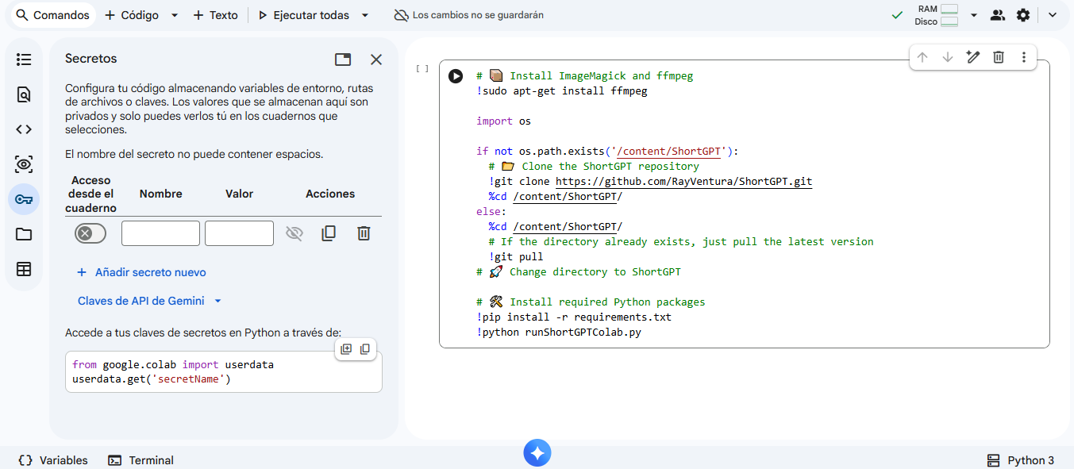
Task: Open the variable inspector eye sidebar icon
Action: pyautogui.click(x=24, y=164)
